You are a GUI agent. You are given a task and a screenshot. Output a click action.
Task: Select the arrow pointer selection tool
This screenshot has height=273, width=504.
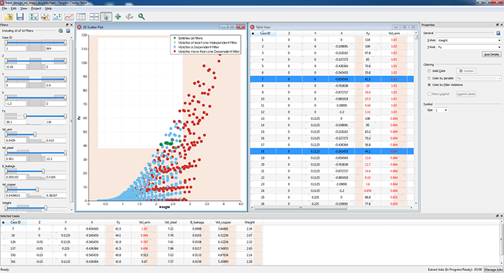(x=106, y=17)
